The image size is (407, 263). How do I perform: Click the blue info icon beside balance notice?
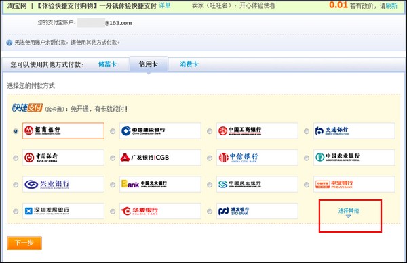[x=9, y=43]
